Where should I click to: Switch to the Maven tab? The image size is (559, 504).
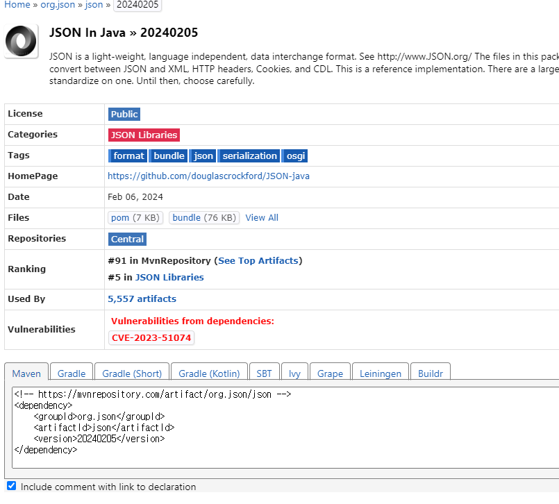[26, 373]
